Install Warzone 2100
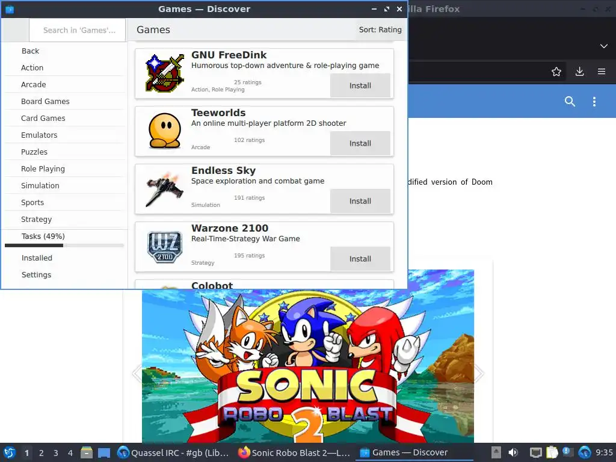The image size is (616, 462). [x=360, y=259]
